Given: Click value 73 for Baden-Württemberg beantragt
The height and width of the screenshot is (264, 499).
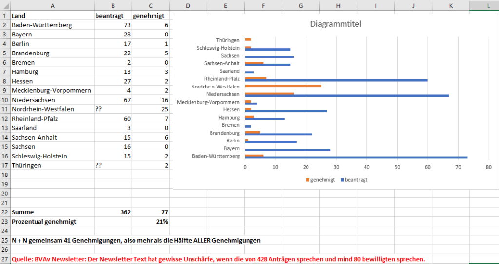Looking at the screenshot, I should point(113,25).
